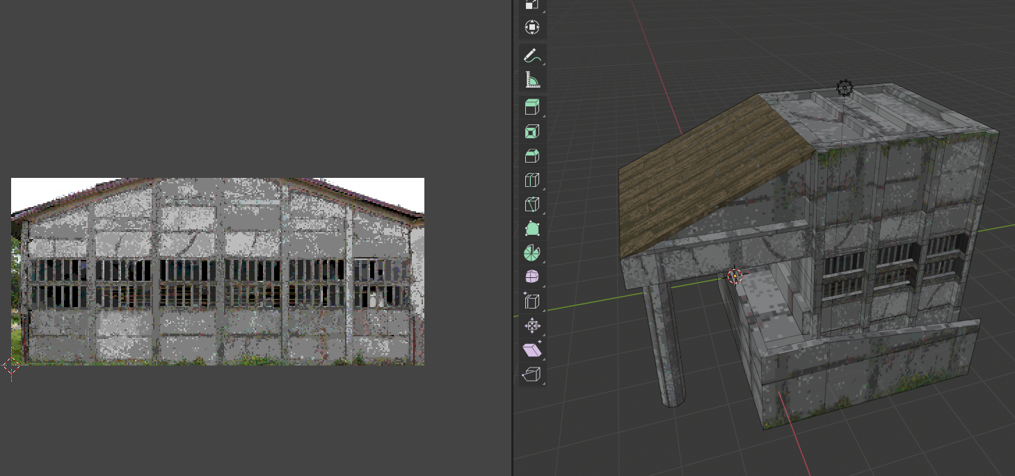Select the Transform tool
Image resolution: width=1015 pixels, height=476 pixels.
click(532, 27)
